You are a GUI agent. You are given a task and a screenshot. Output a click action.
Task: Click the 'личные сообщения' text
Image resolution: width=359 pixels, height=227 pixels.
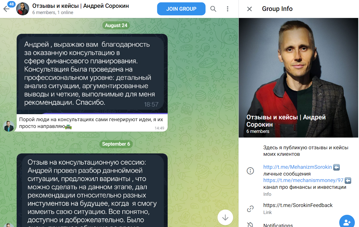coord(287,174)
